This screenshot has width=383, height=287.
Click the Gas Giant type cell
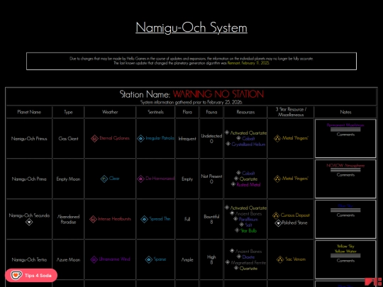coord(68,139)
